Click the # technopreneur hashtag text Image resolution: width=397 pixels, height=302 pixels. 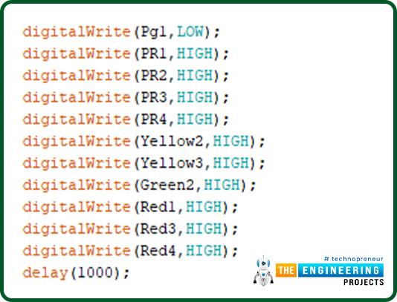[x=354, y=259]
